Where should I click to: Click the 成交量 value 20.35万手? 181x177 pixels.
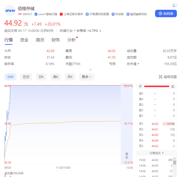(170, 51)
